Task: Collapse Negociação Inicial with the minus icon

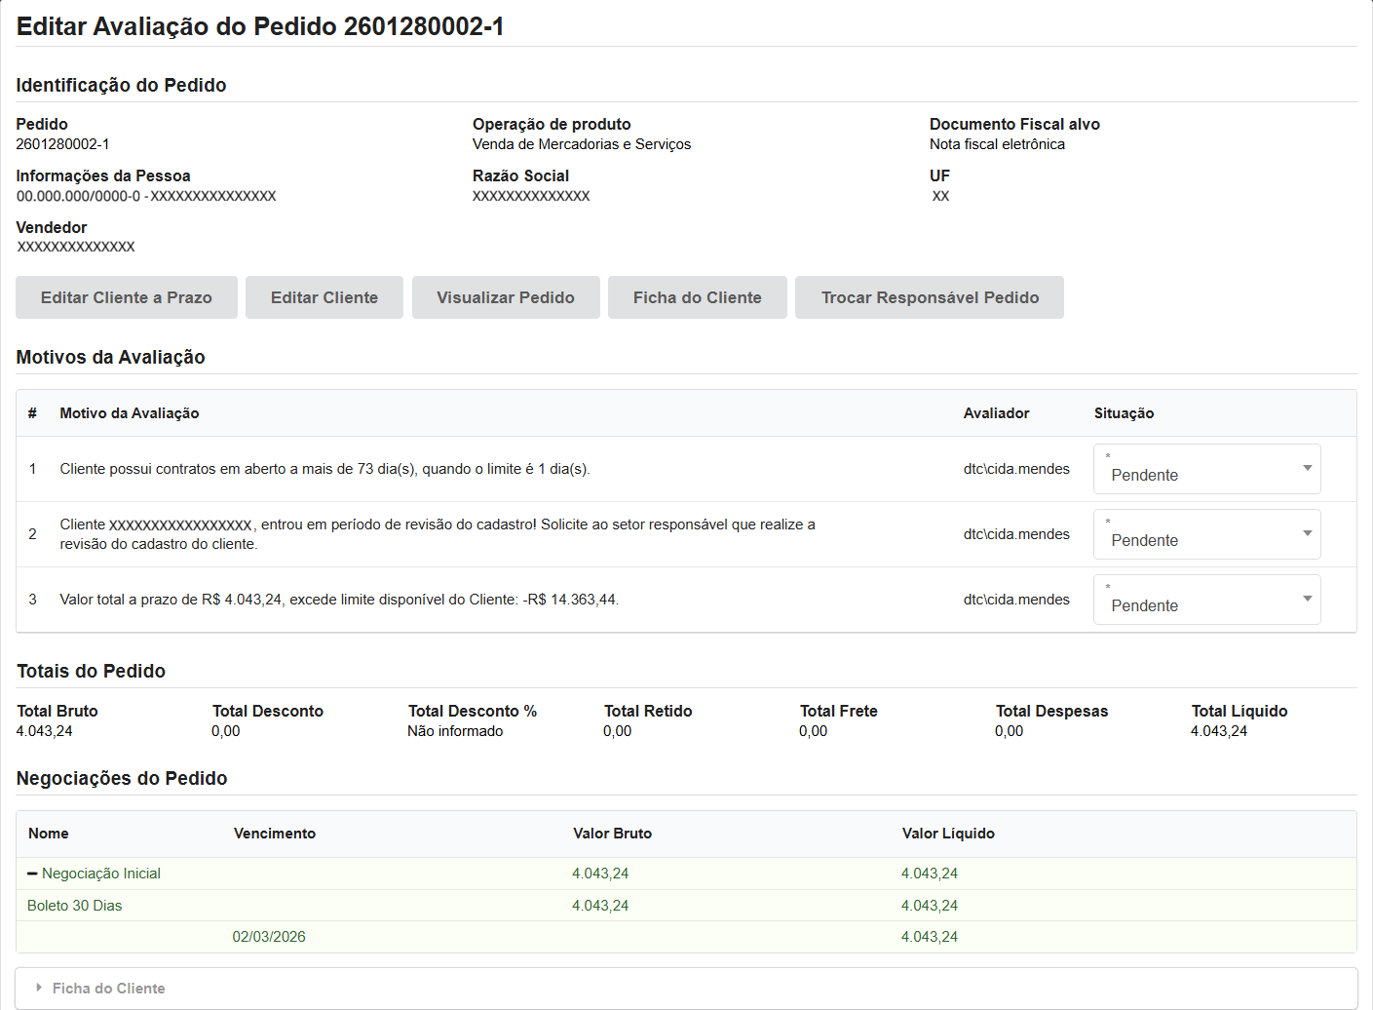Action: (x=32, y=874)
